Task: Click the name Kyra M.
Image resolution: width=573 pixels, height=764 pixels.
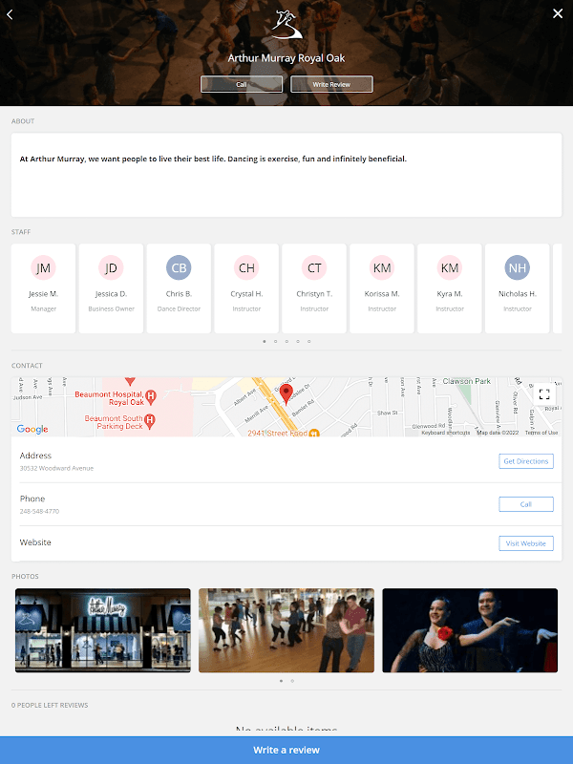Action: 450,294
